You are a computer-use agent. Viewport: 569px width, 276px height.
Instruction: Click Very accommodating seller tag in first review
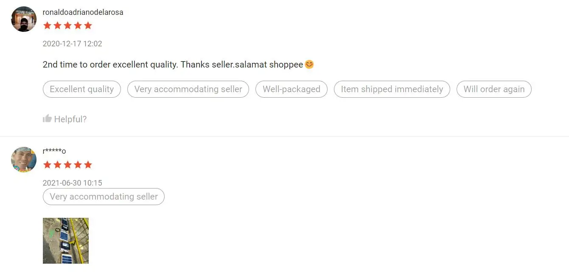point(188,89)
